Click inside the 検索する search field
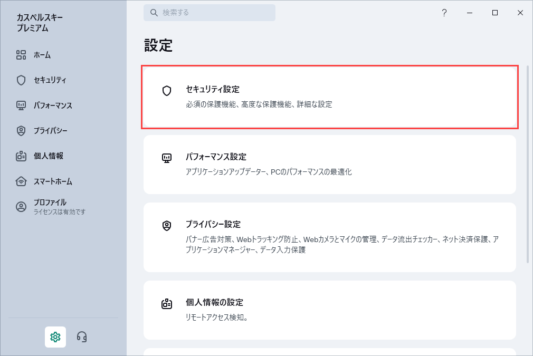The image size is (533, 356). coord(209,12)
